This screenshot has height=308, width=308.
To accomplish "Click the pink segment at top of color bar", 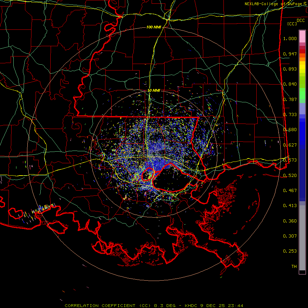I will click(x=302, y=37).
